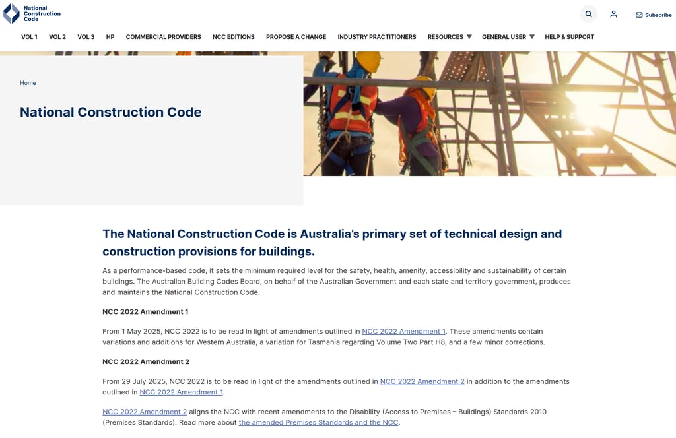
Task: Open Help & Support navigation item
Action: click(569, 36)
